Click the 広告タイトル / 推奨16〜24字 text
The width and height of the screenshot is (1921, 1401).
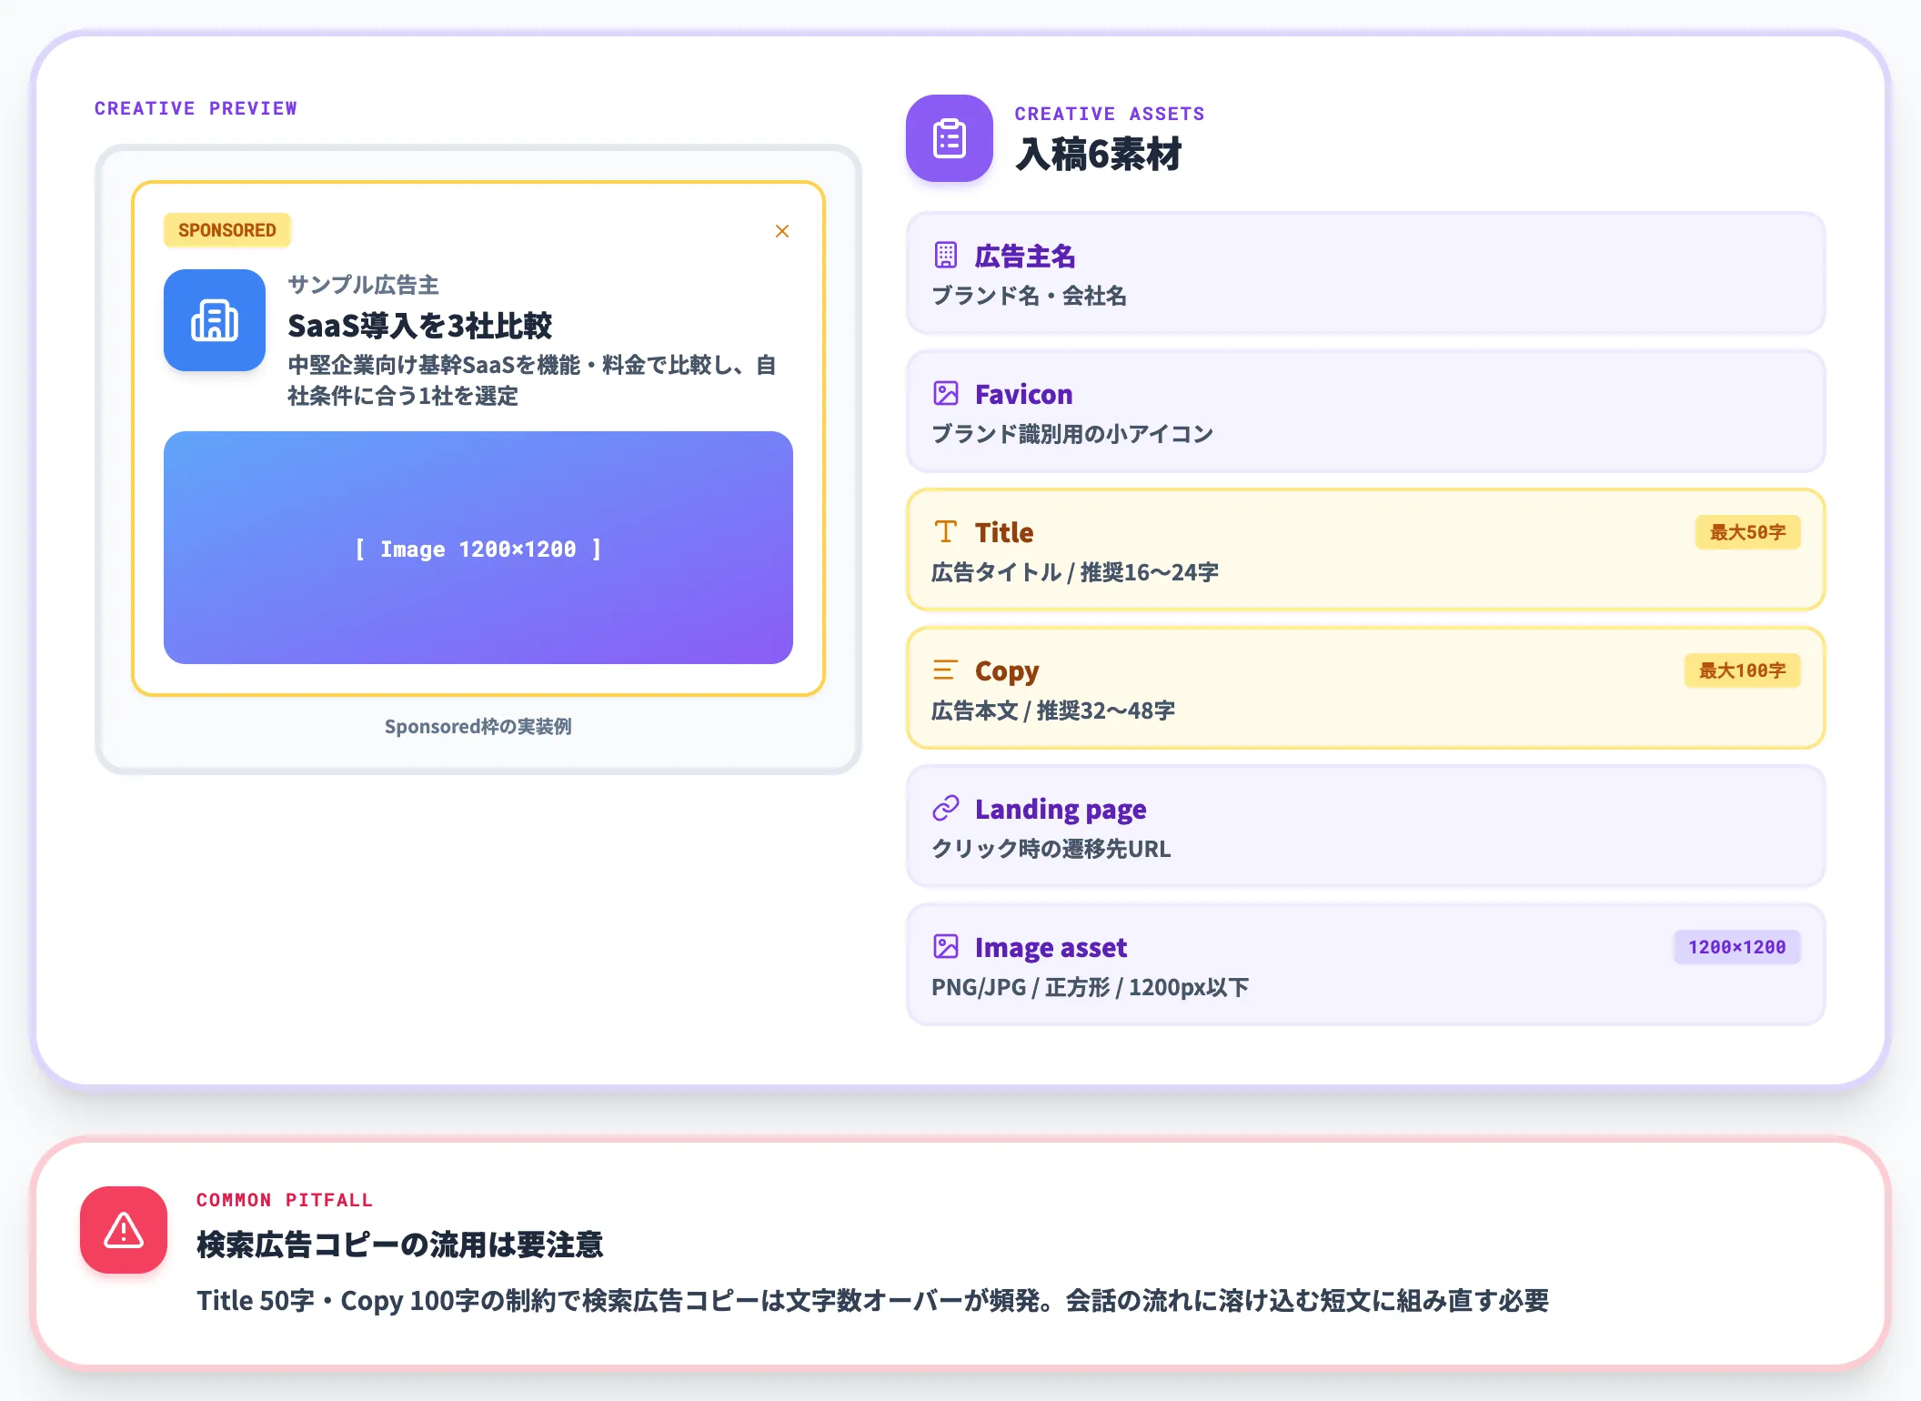pos(1075,572)
